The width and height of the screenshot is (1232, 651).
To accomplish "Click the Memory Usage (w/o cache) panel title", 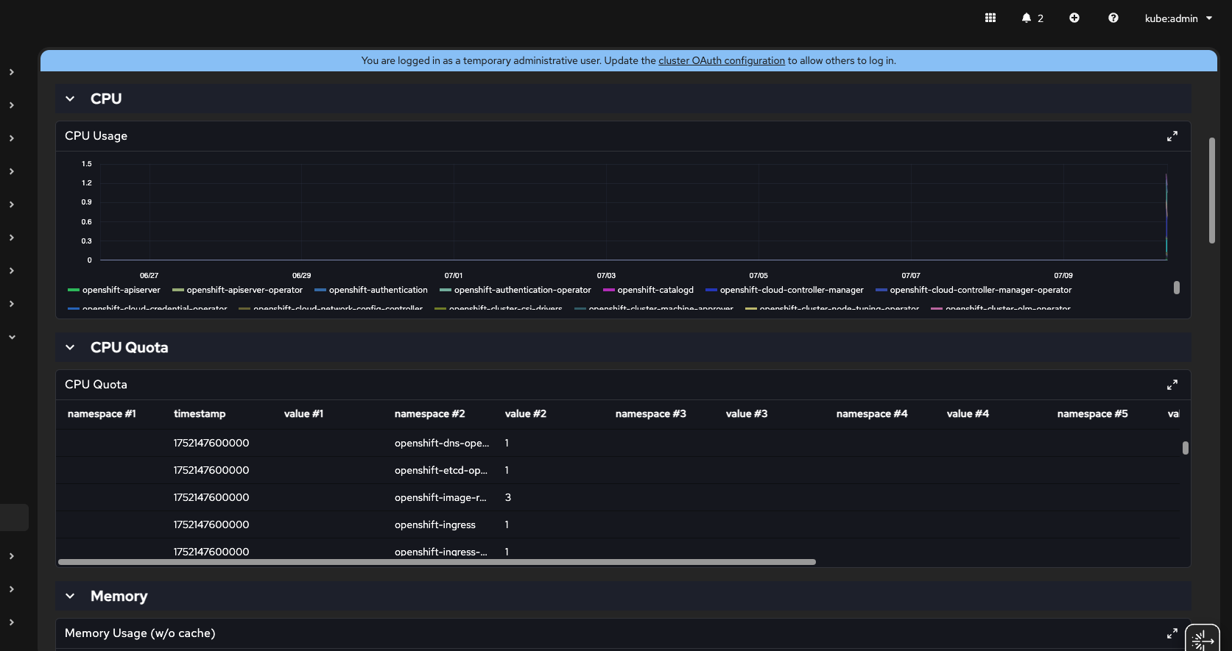I will 140,633.
